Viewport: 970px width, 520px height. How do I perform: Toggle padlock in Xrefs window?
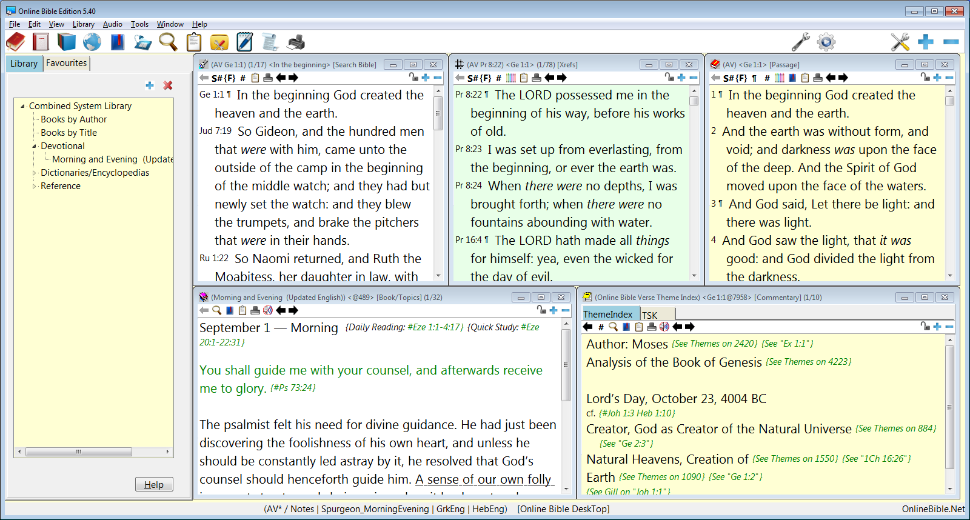[669, 77]
